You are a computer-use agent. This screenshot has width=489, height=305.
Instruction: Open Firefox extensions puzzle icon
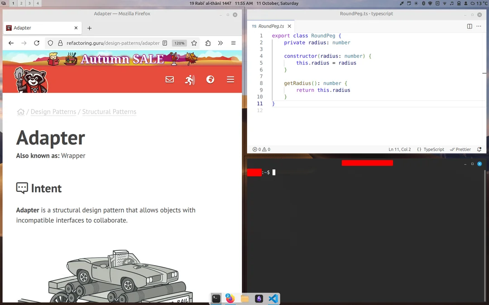tap(208, 43)
